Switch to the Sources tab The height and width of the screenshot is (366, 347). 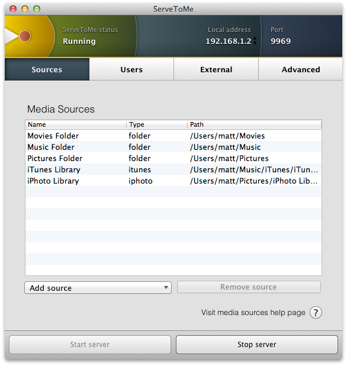point(47,69)
